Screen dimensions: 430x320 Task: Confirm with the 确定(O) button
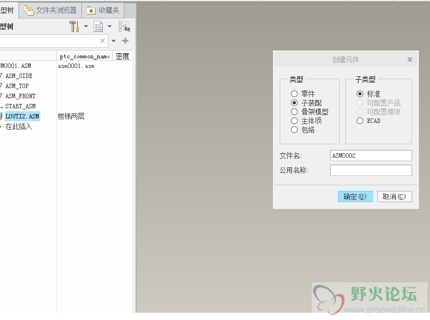(355, 196)
